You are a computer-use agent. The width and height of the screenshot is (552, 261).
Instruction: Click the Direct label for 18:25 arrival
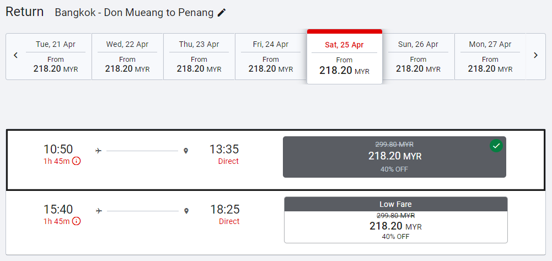point(229,221)
